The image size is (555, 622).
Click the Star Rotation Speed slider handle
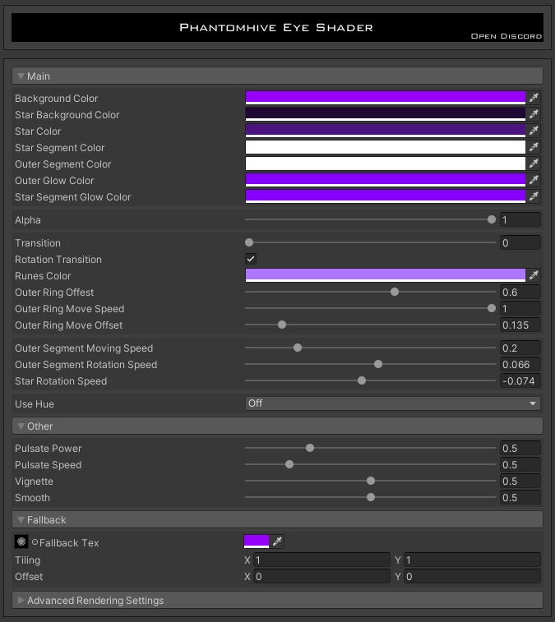pos(362,380)
